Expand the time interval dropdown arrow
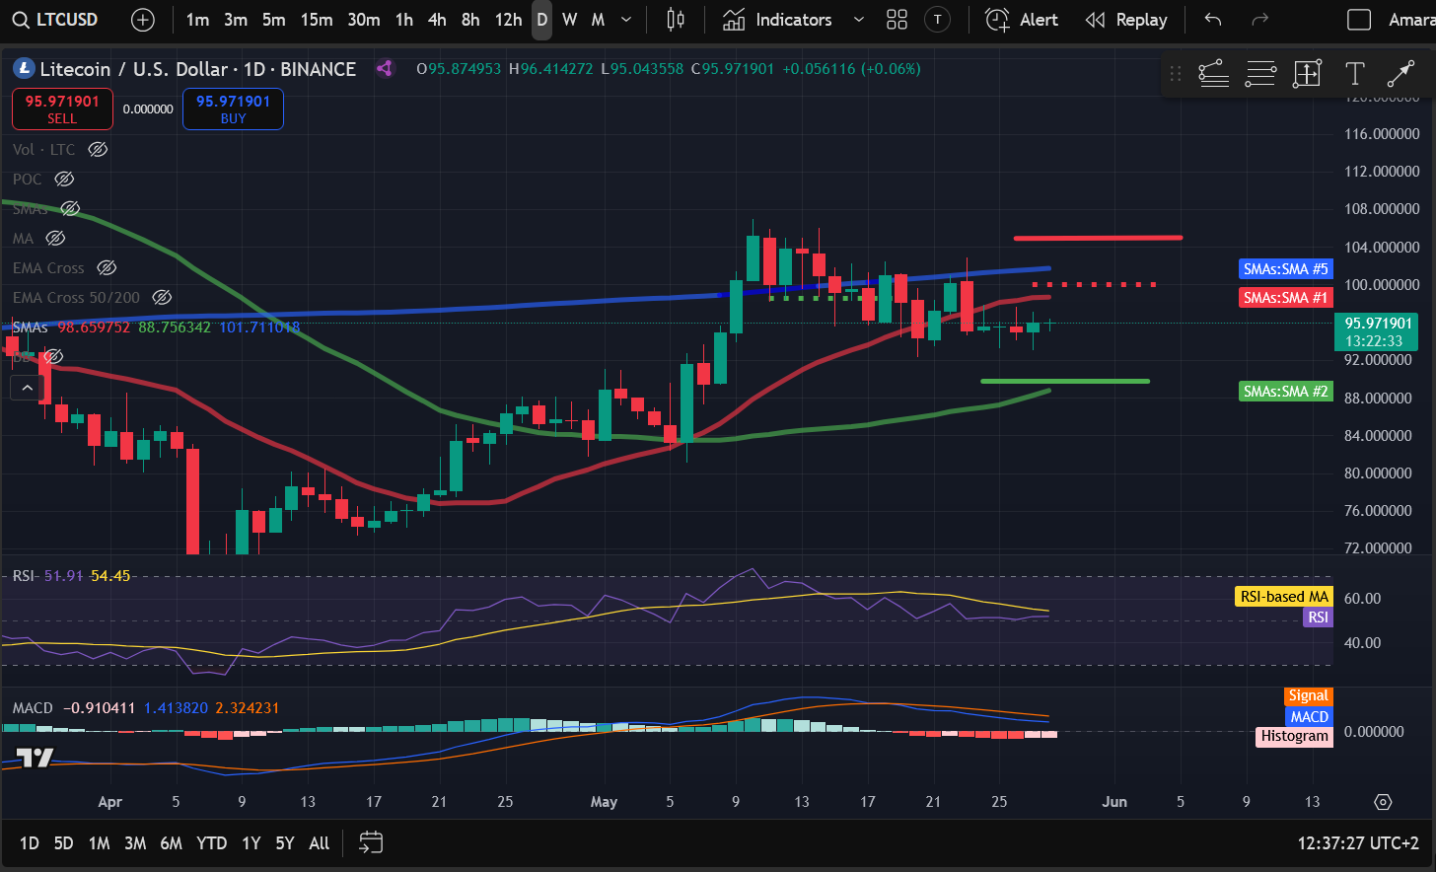1436x872 pixels. tap(626, 20)
